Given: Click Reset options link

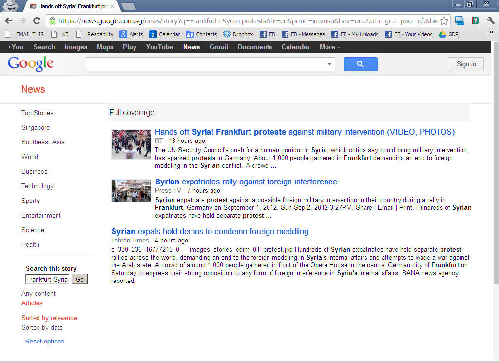Looking at the screenshot, I should tap(44, 342).
